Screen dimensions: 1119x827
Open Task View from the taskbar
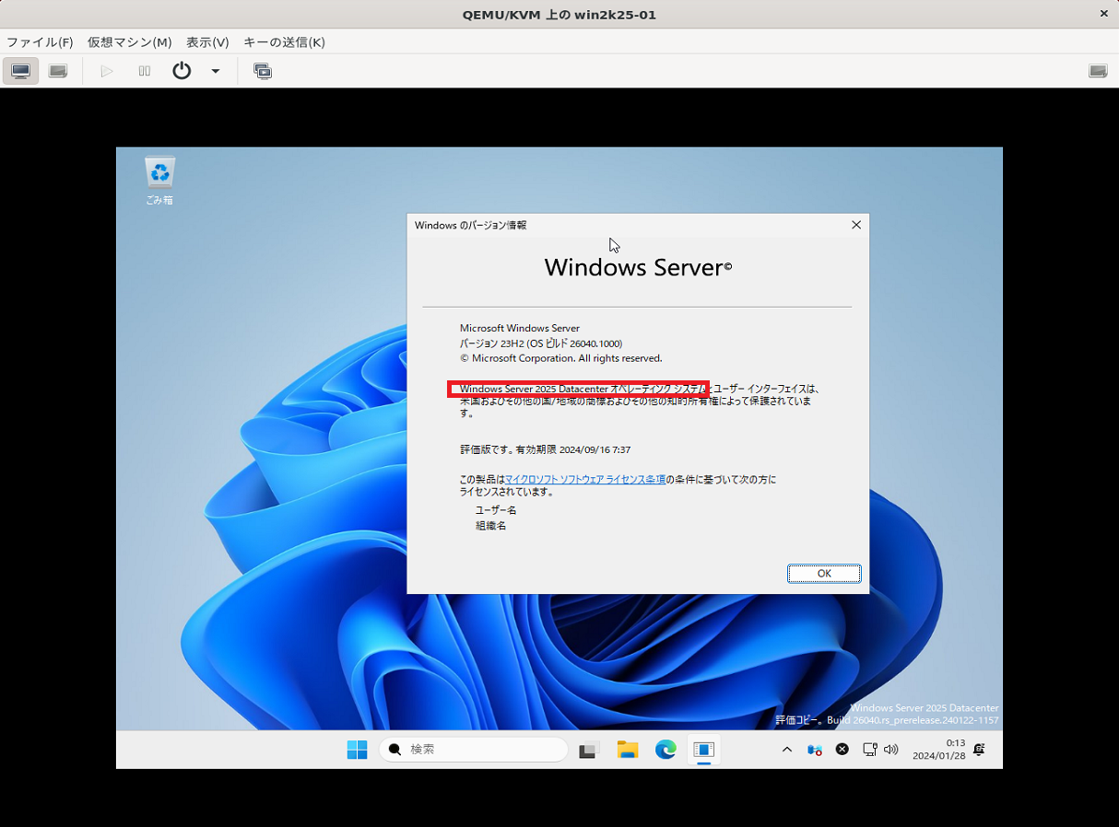click(x=589, y=750)
